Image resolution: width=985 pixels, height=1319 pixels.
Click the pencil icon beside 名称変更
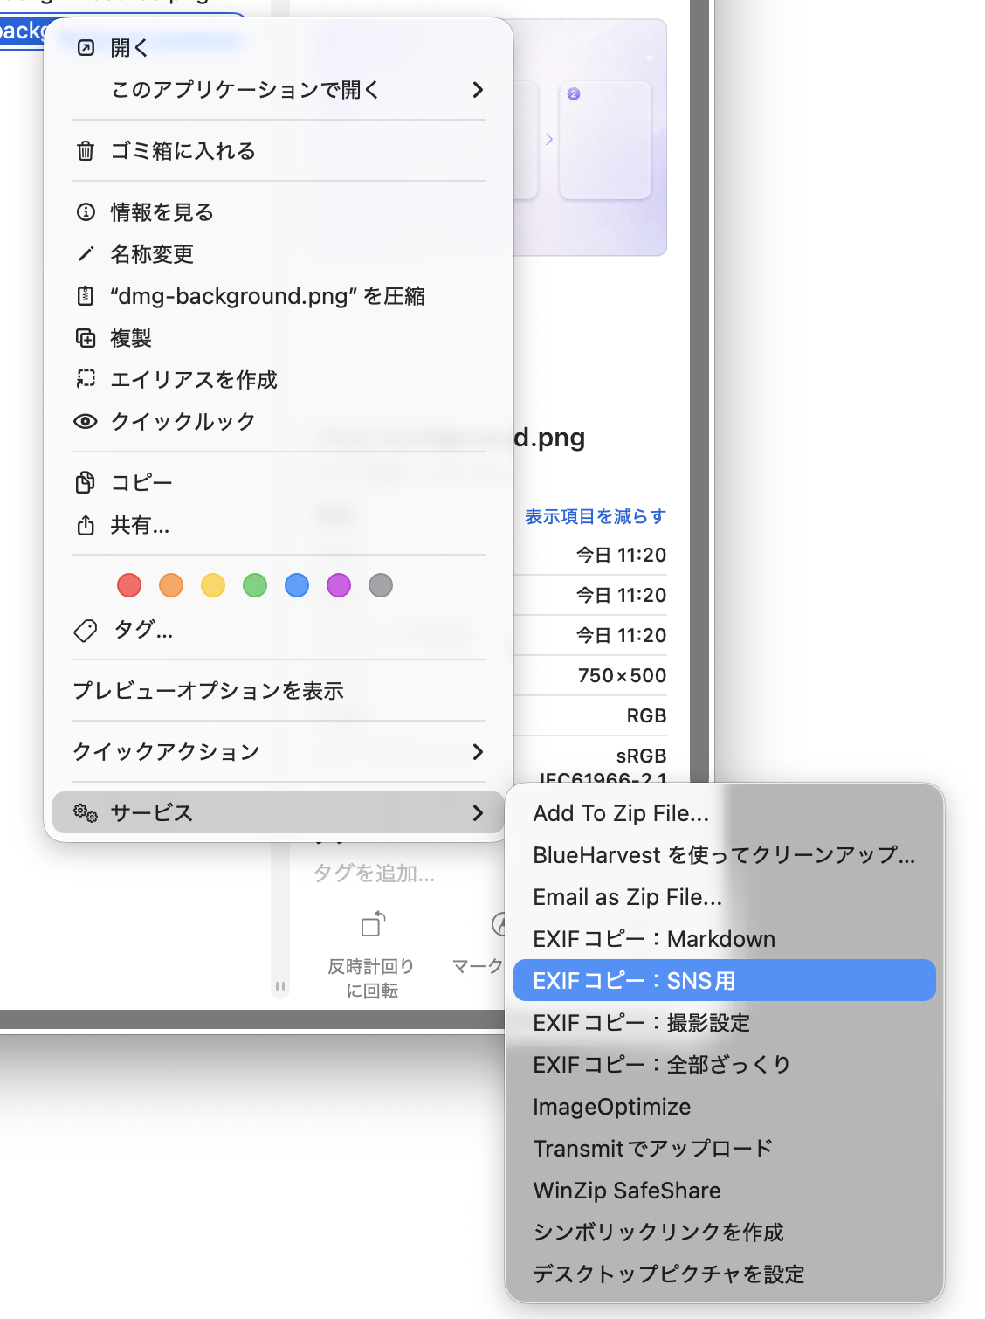coord(86,254)
